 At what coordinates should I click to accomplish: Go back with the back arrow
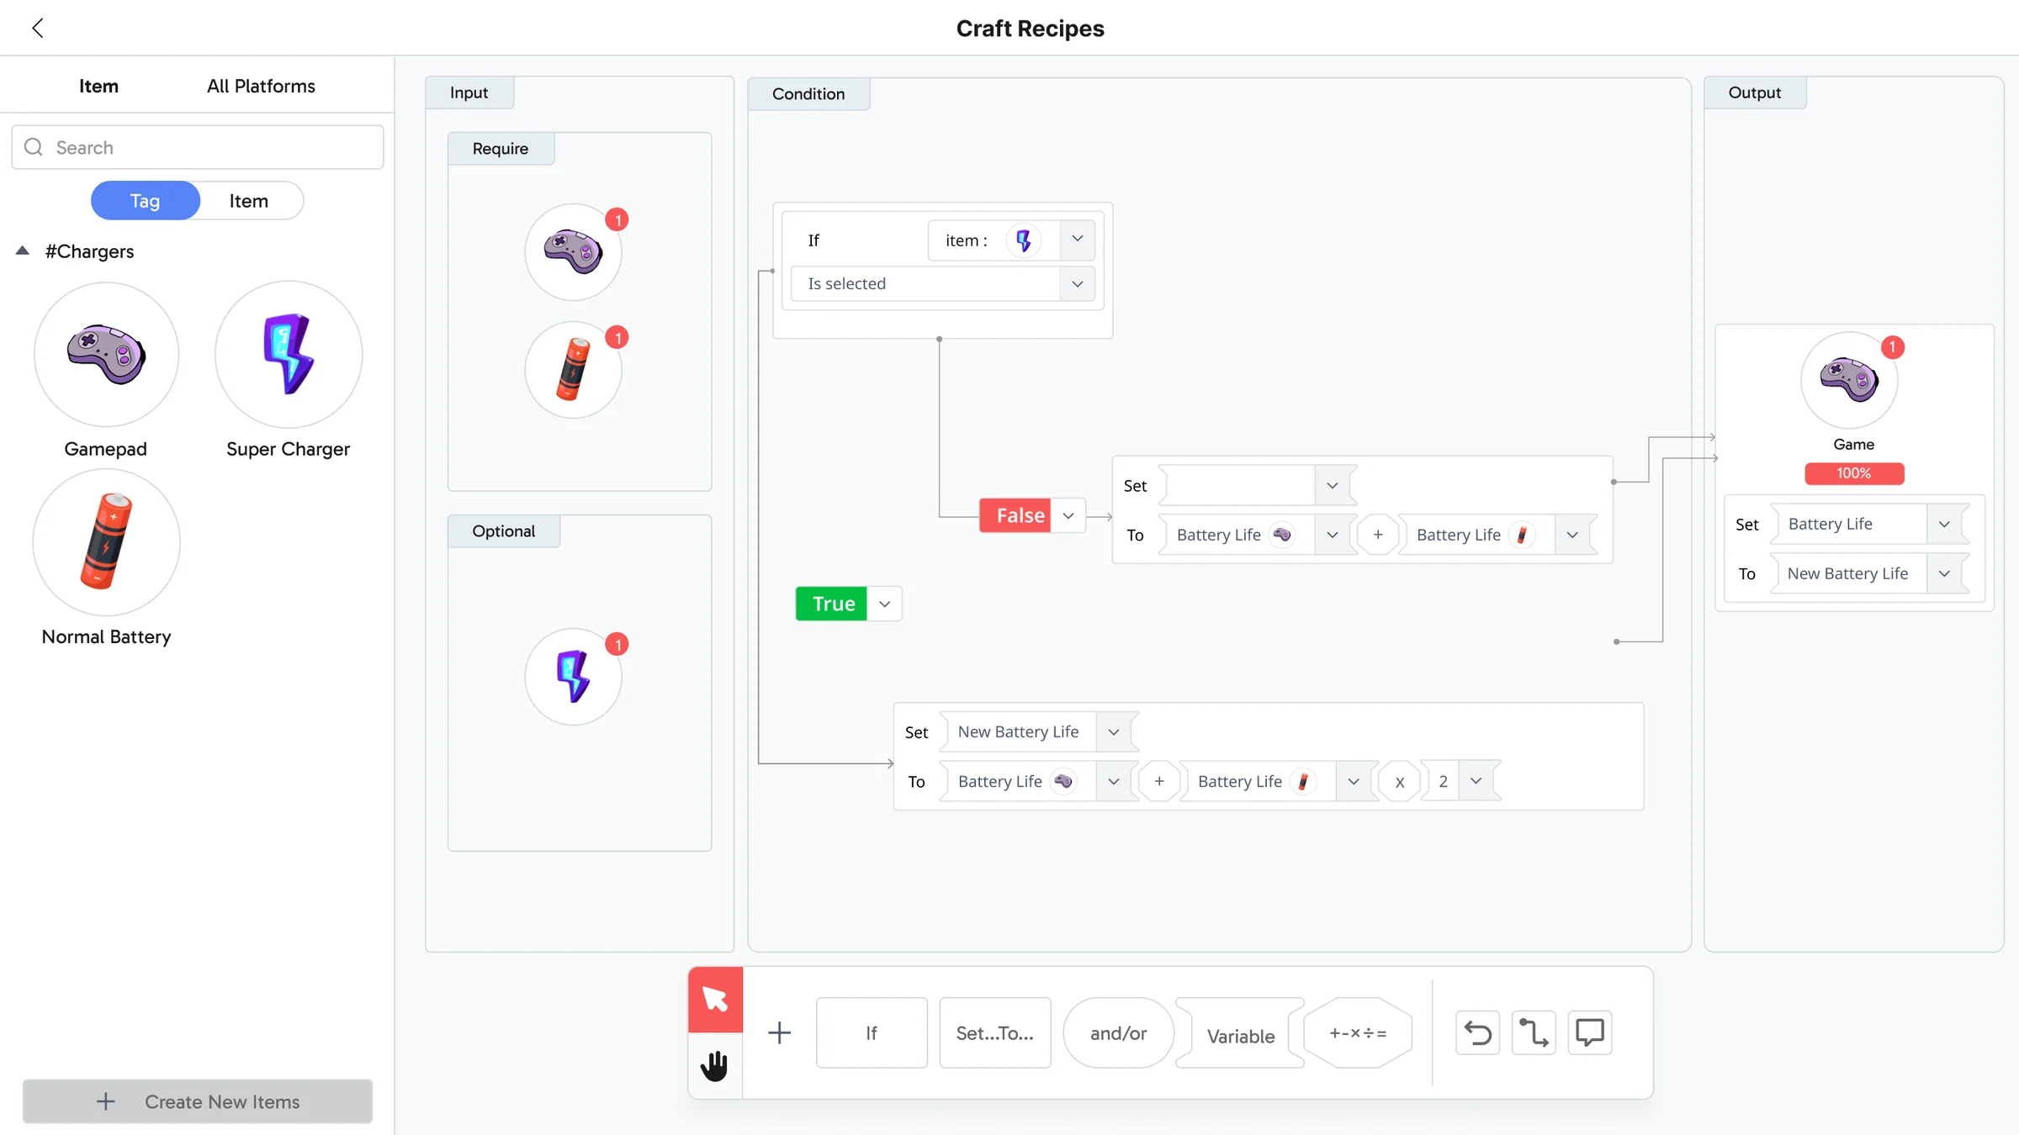point(38,28)
